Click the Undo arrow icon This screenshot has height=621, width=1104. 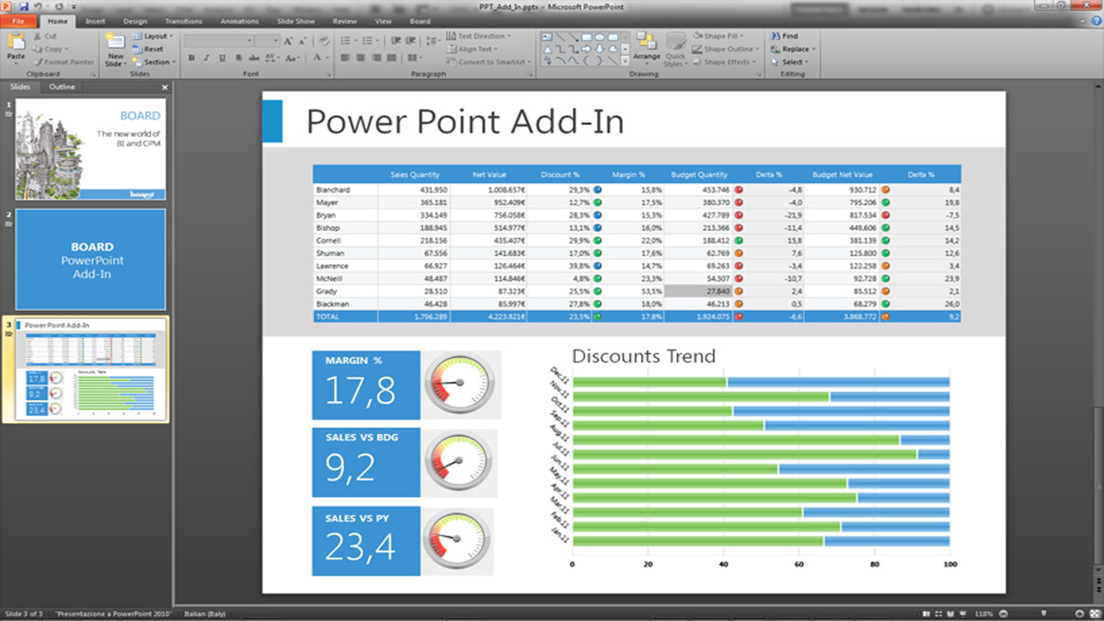36,6
